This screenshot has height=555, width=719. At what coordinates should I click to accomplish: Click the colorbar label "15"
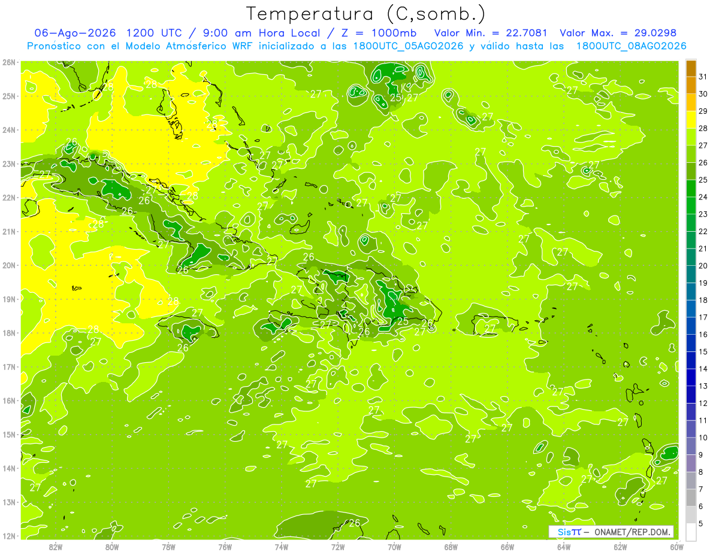[703, 351]
